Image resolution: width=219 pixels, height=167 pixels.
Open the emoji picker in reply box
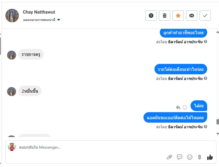(x=190, y=157)
